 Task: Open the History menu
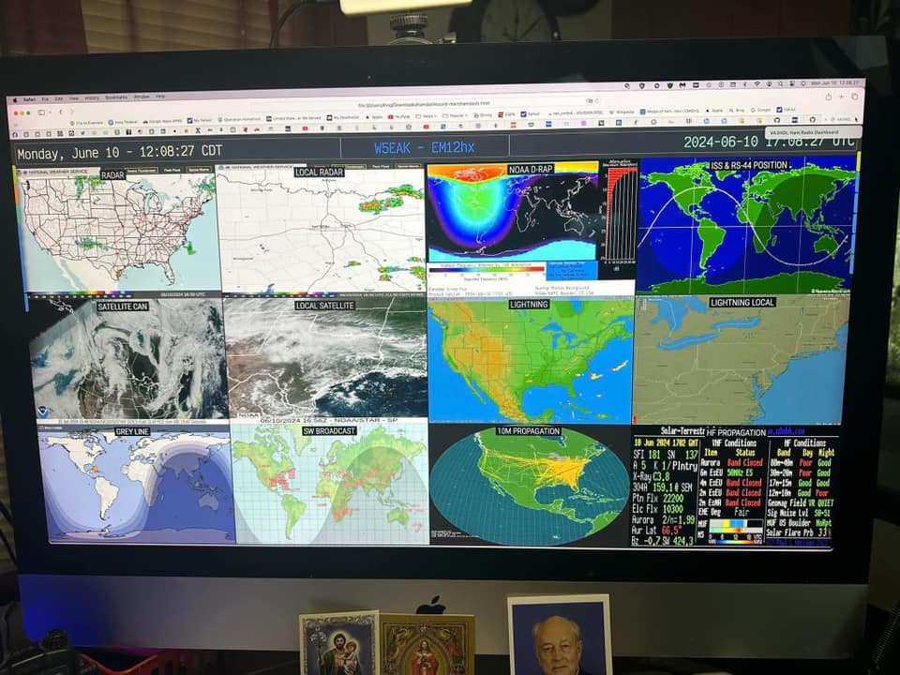coord(92,97)
